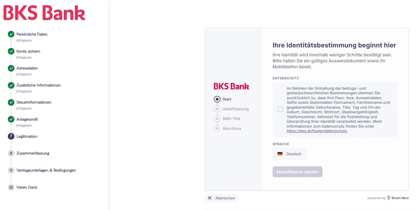Open the Deutsch language dropdown
This screenshot has height=210, width=417.
tap(289, 154)
